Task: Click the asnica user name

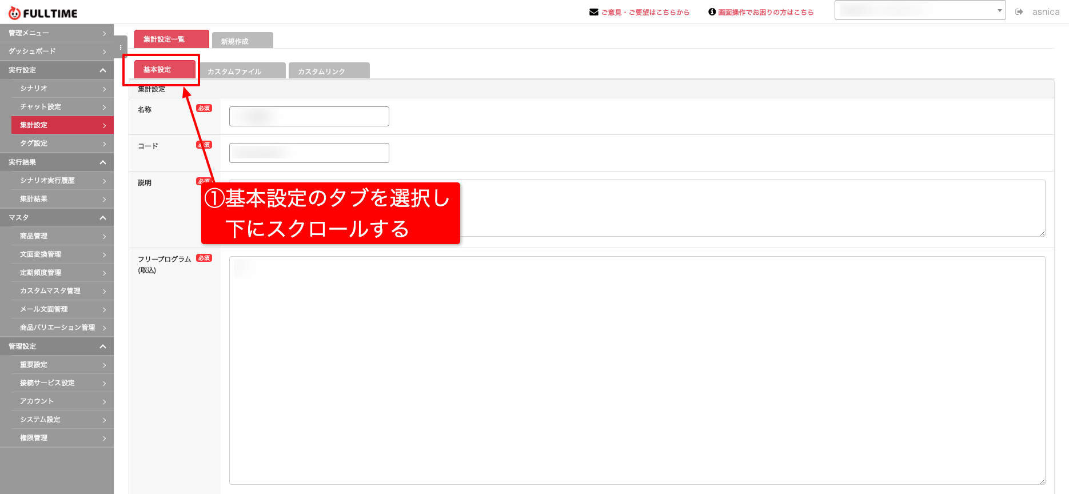Action: [1046, 11]
